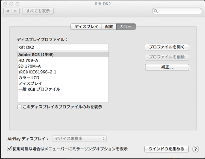Select the HD 709-A profile
This screenshot has height=159, width=205.
(x=63, y=61)
